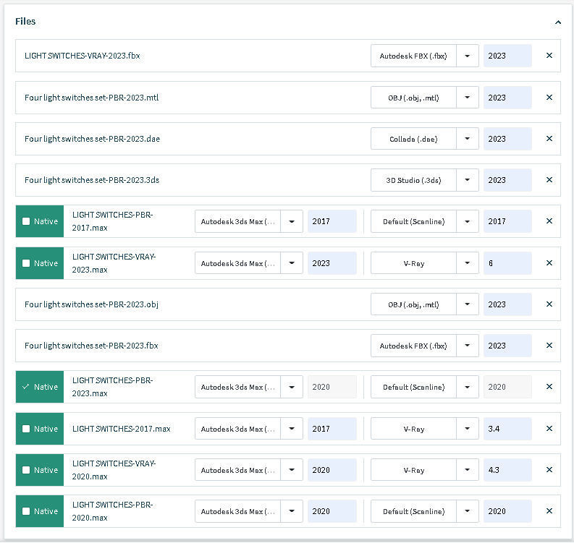
Task: Collapse the Files section chevron
Action: 558,22
